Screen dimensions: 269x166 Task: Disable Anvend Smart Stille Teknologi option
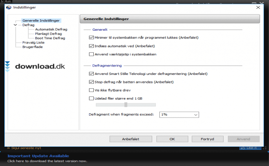click(x=91, y=73)
